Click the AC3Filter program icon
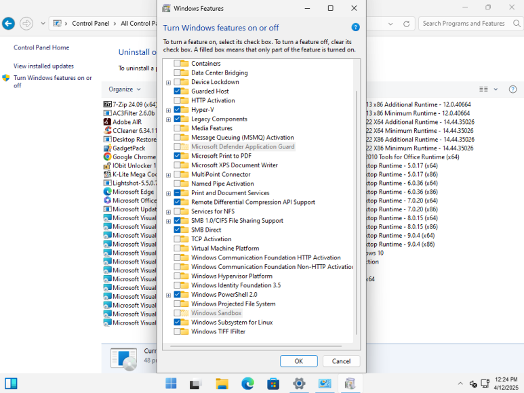This screenshot has width=524, height=393. (107, 113)
